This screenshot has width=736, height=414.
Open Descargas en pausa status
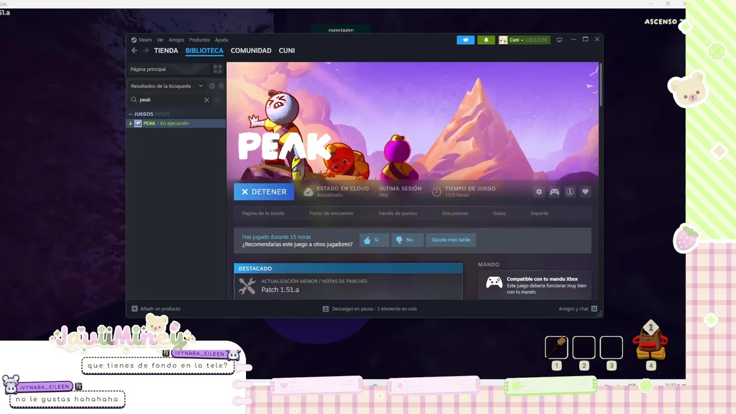tap(369, 309)
